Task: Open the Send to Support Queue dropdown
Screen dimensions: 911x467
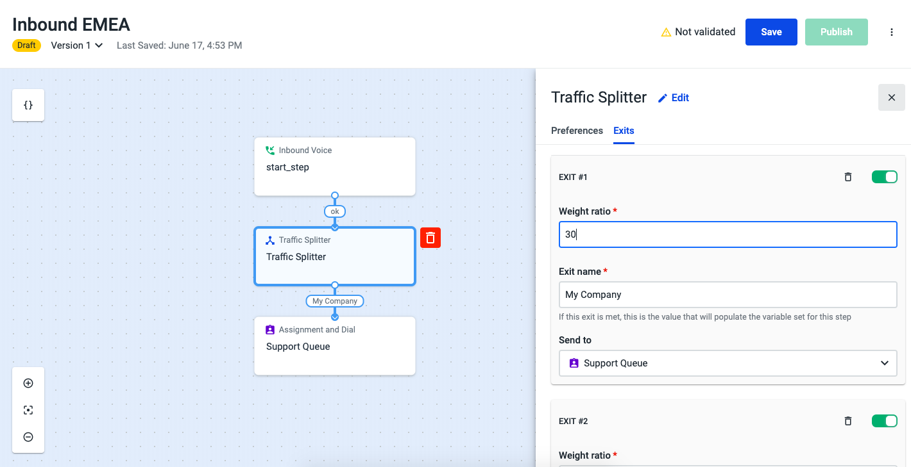Action: click(728, 363)
